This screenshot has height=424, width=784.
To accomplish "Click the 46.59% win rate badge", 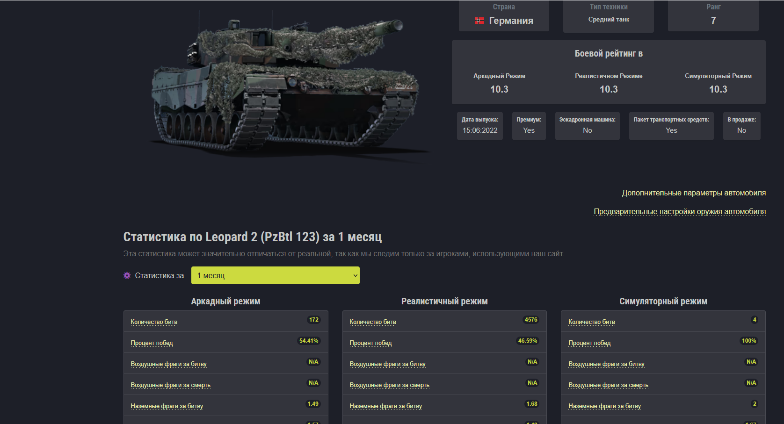I will point(528,341).
